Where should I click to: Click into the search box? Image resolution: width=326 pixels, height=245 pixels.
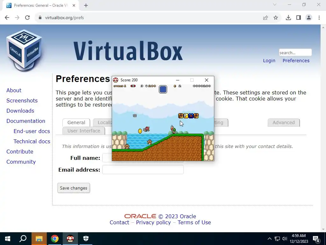[x=295, y=53]
